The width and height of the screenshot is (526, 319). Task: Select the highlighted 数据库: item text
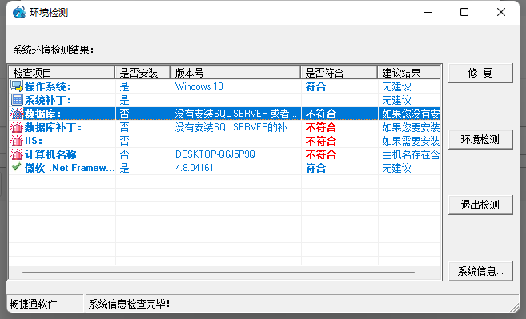pyautogui.click(x=42, y=114)
